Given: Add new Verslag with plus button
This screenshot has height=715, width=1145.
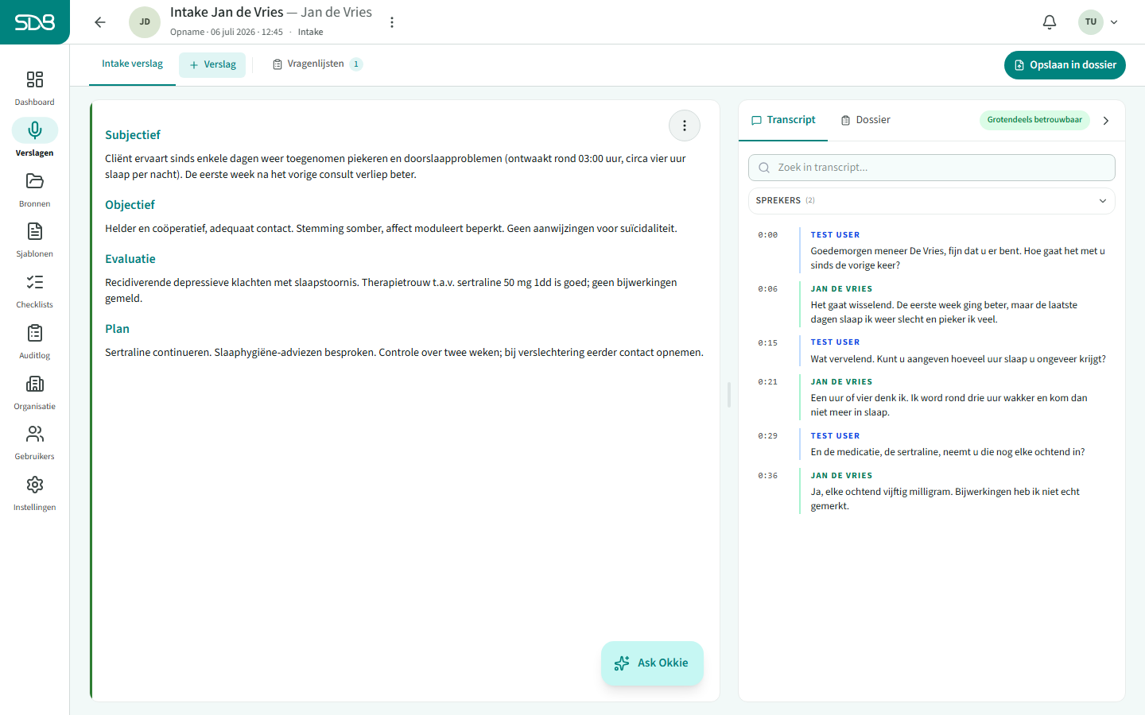Looking at the screenshot, I should click(212, 65).
